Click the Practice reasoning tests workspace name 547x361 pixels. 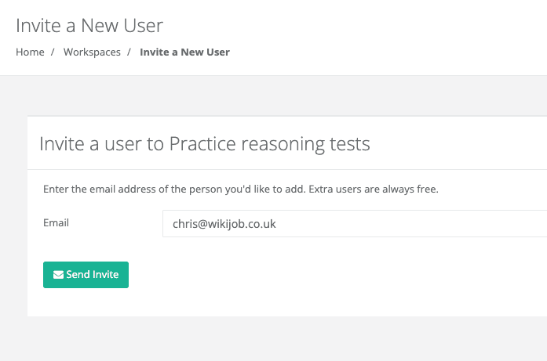pos(269,144)
